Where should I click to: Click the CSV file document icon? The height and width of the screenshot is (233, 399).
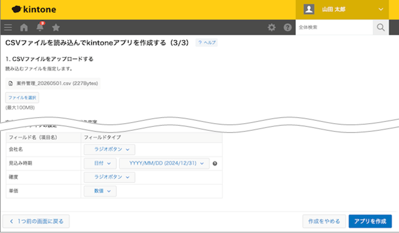tap(11, 83)
